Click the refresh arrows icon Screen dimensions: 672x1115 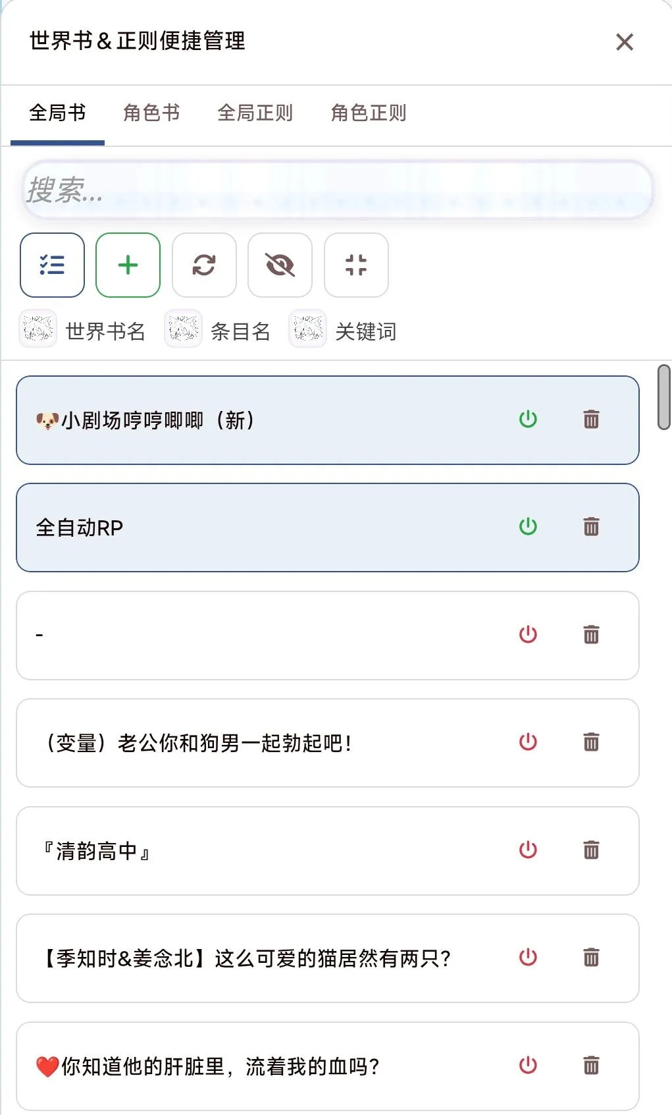point(204,265)
